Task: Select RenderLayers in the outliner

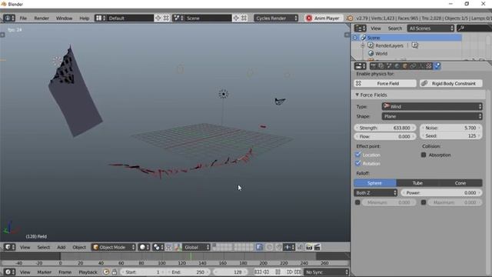Action: click(x=389, y=45)
